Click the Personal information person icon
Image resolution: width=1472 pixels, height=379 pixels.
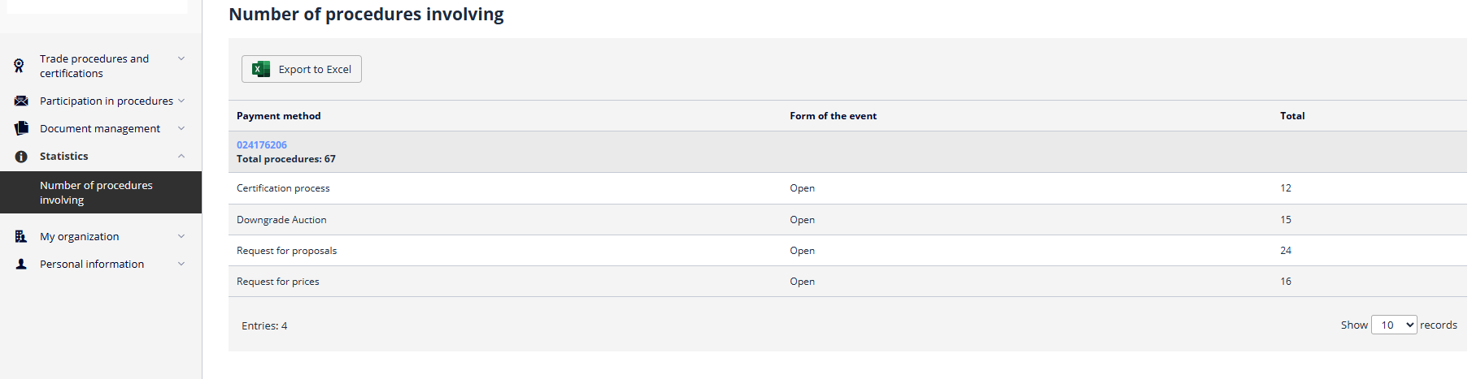point(21,264)
